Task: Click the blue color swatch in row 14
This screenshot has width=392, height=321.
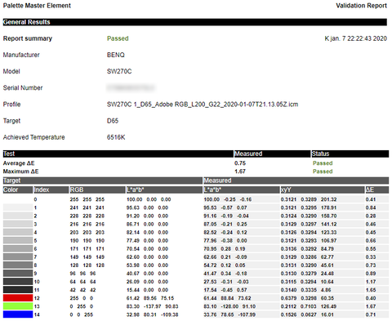Action: 18,314
